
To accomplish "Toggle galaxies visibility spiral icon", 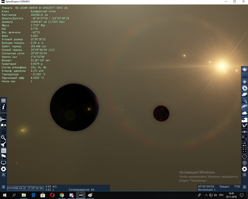I will click(244, 69).
